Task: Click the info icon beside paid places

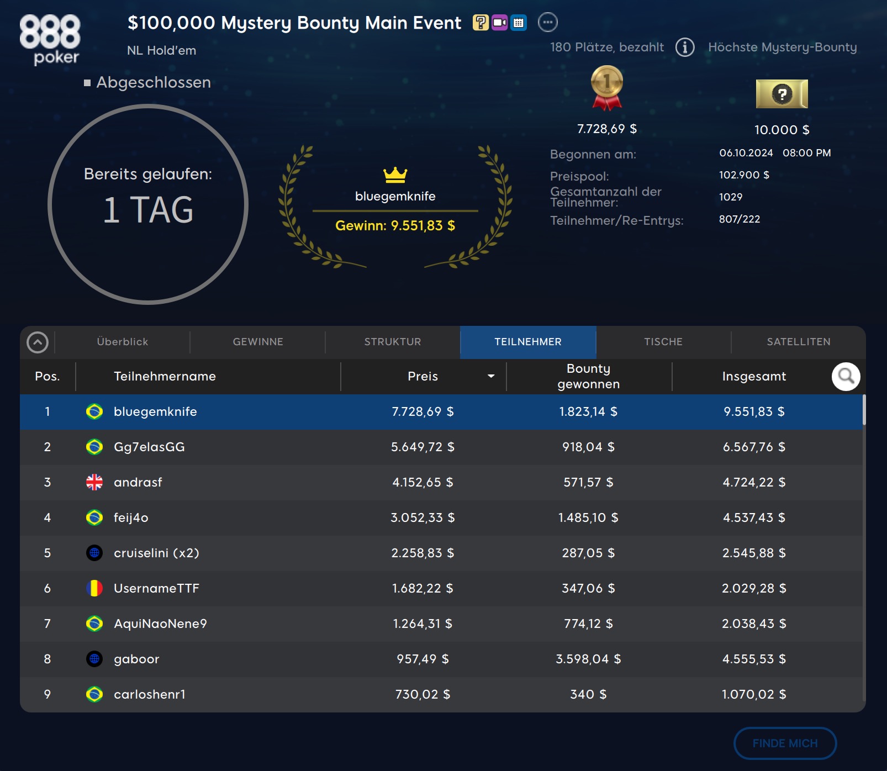Action: click(685, 47)
